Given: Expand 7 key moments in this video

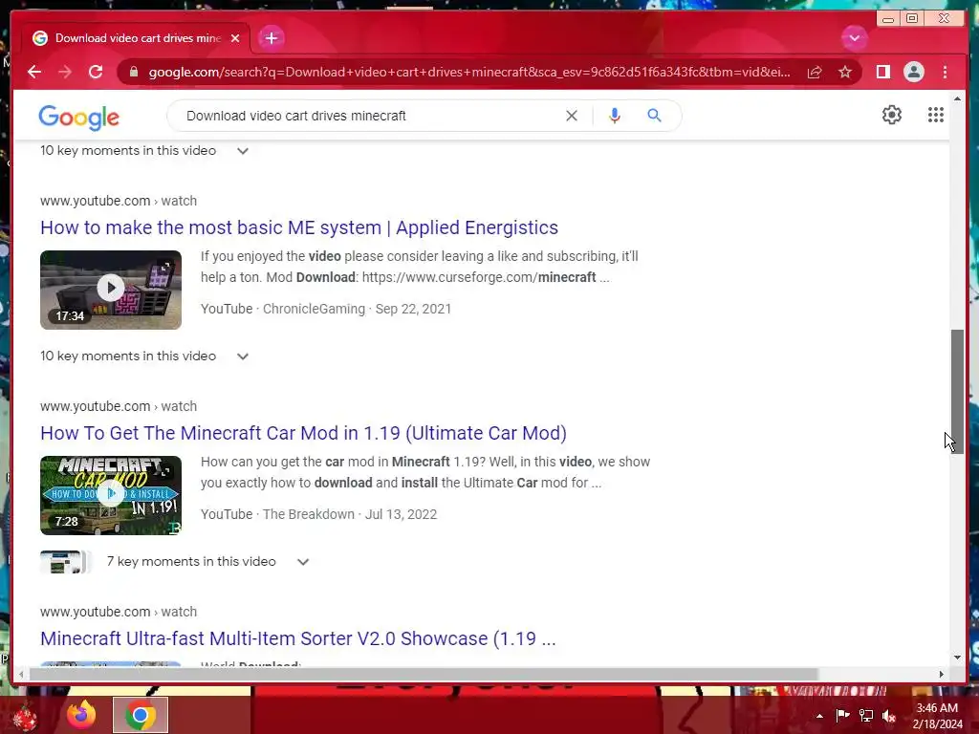Looking at the screenshot, I should (303, 562).
